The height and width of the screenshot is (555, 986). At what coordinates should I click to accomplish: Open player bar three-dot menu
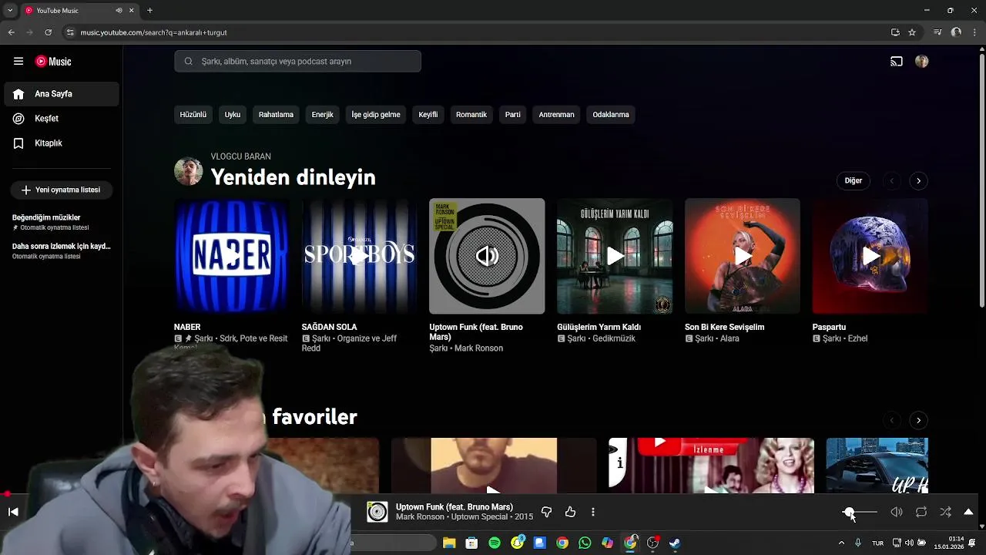[593, 512]
